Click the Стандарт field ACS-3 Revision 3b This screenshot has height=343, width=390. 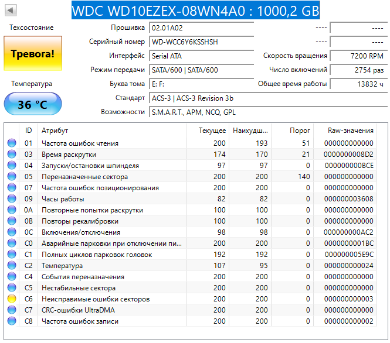pos(269,98)
